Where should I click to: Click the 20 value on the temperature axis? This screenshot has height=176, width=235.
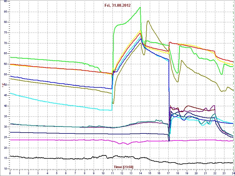[5, 148]
